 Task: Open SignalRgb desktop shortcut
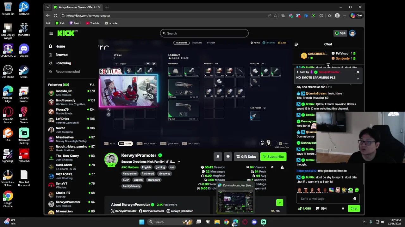click(x=8, y=156)
